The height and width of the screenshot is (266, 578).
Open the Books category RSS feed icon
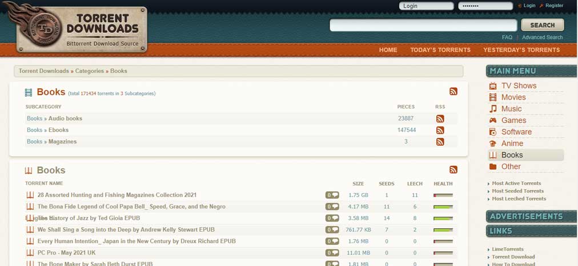point(453,92)
